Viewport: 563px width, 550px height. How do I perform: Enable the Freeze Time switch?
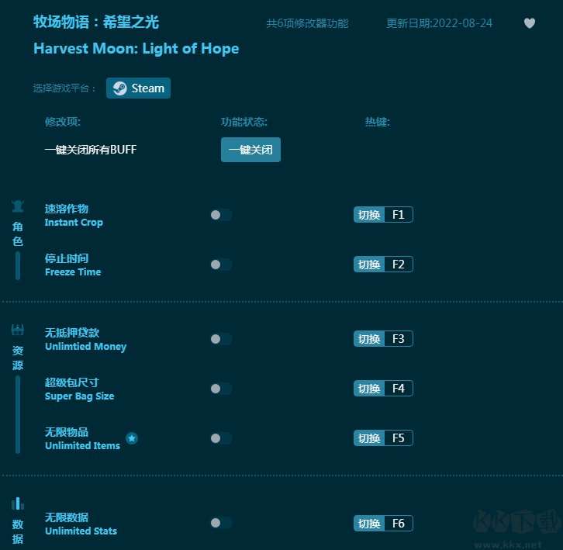coord(221,265)
